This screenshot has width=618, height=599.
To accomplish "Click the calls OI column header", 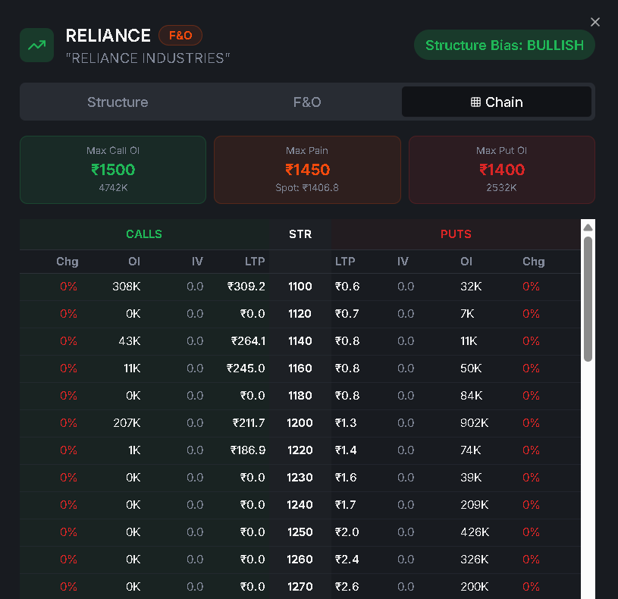I will 133,262.
